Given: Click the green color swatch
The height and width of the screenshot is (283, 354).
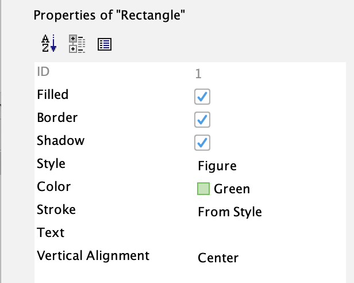Looking at the screenshot, I should tap(203, 189).
